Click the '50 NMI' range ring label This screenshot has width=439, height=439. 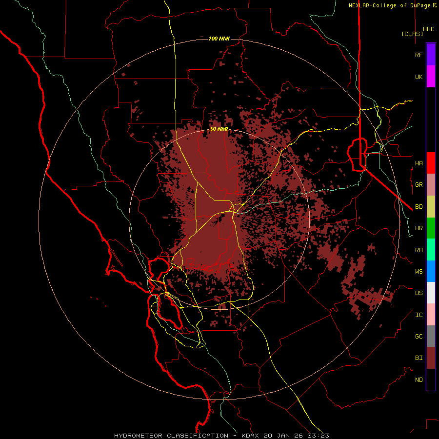(x=219, y=129)
